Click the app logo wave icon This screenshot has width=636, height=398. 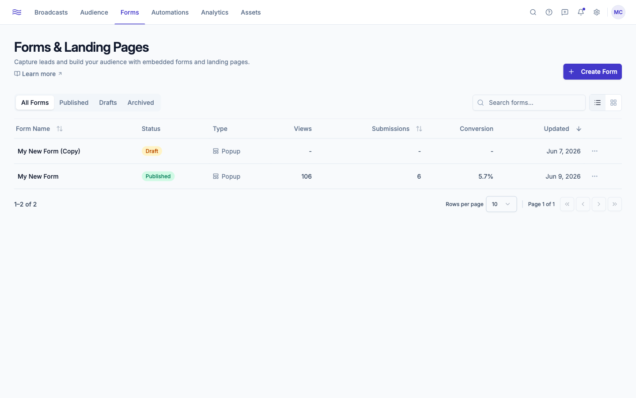click(17, 12)
